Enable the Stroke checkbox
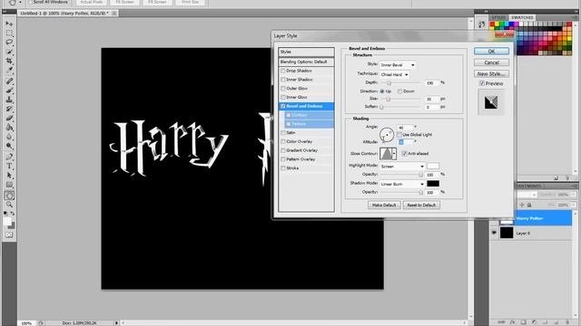Screen dimensions: 581x326 click(283, 168)
